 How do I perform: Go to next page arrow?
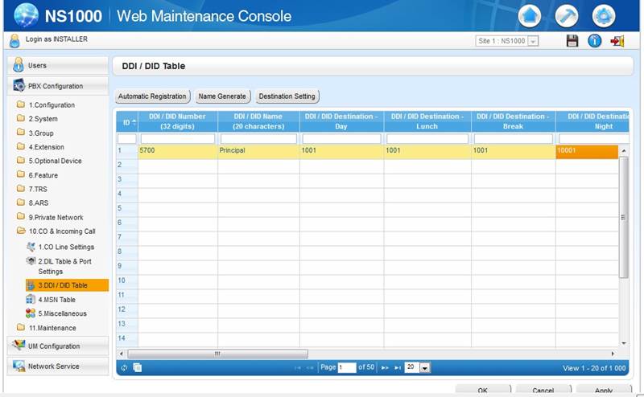coord(385,367)
